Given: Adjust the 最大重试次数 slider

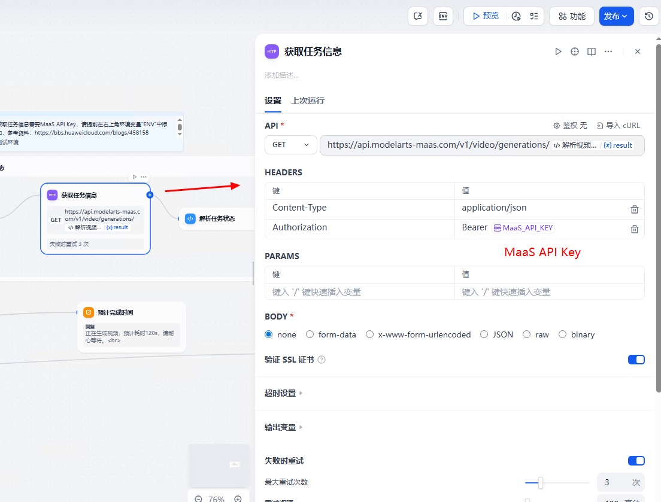Looking at the screenshot, I should (541, 483).
